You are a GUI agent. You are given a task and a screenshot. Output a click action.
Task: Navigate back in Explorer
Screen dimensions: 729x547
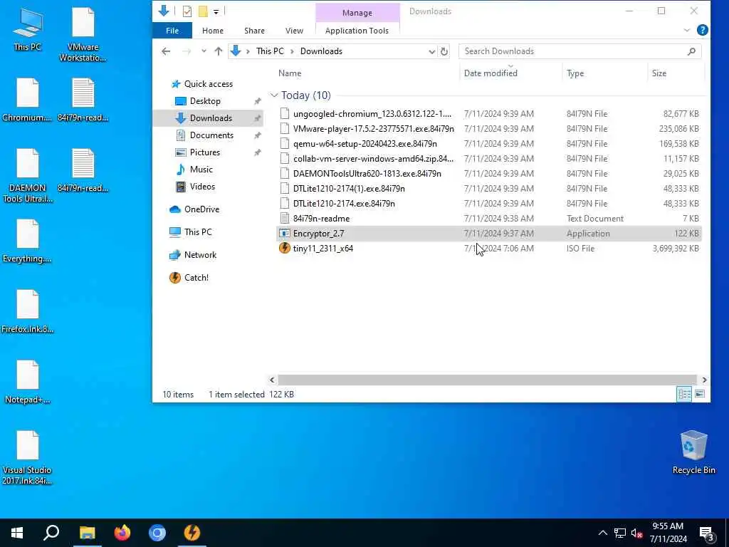166,51
